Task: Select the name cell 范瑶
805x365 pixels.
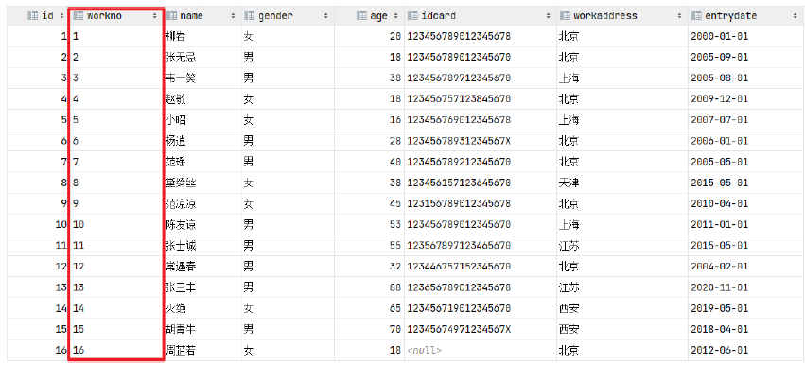Action: click(202, 163)
